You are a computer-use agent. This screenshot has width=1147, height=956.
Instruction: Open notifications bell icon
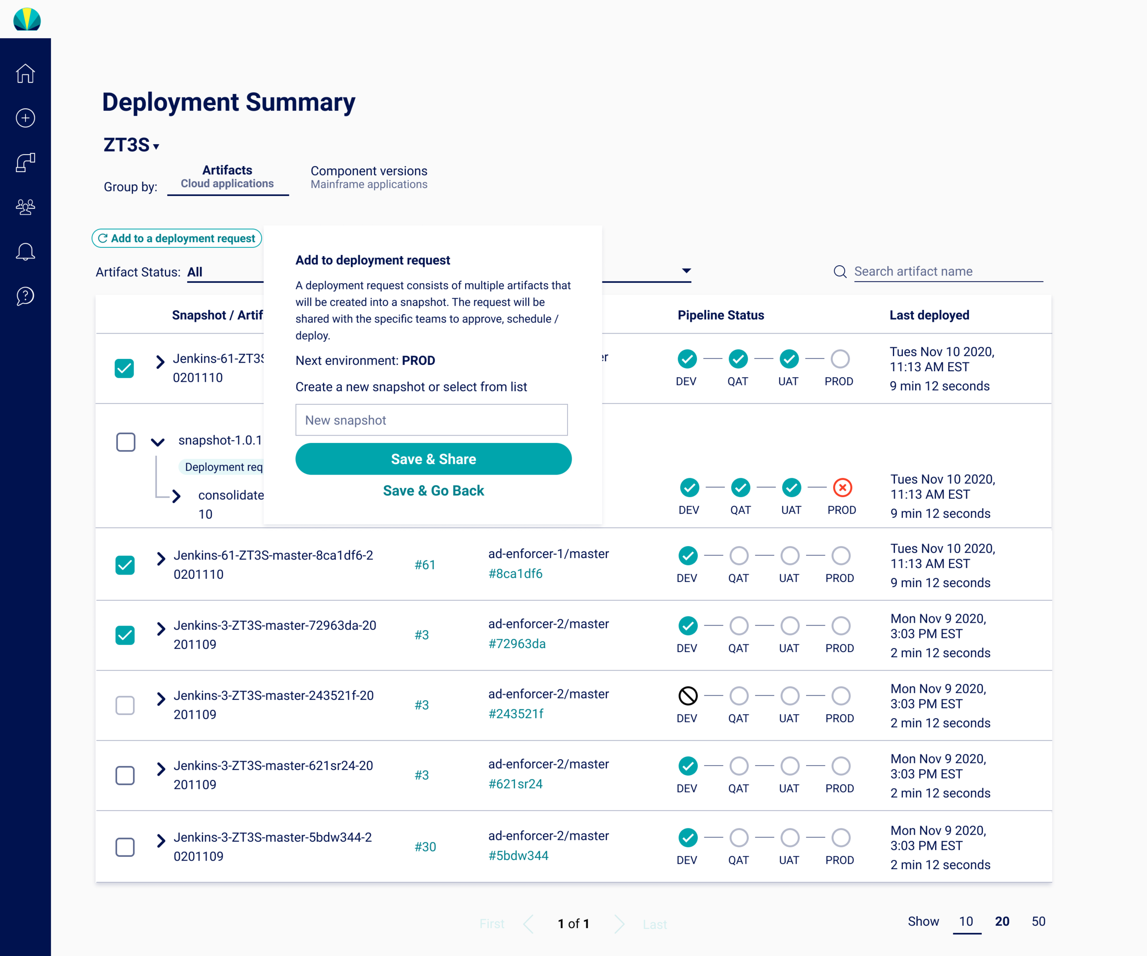point(25,252)
